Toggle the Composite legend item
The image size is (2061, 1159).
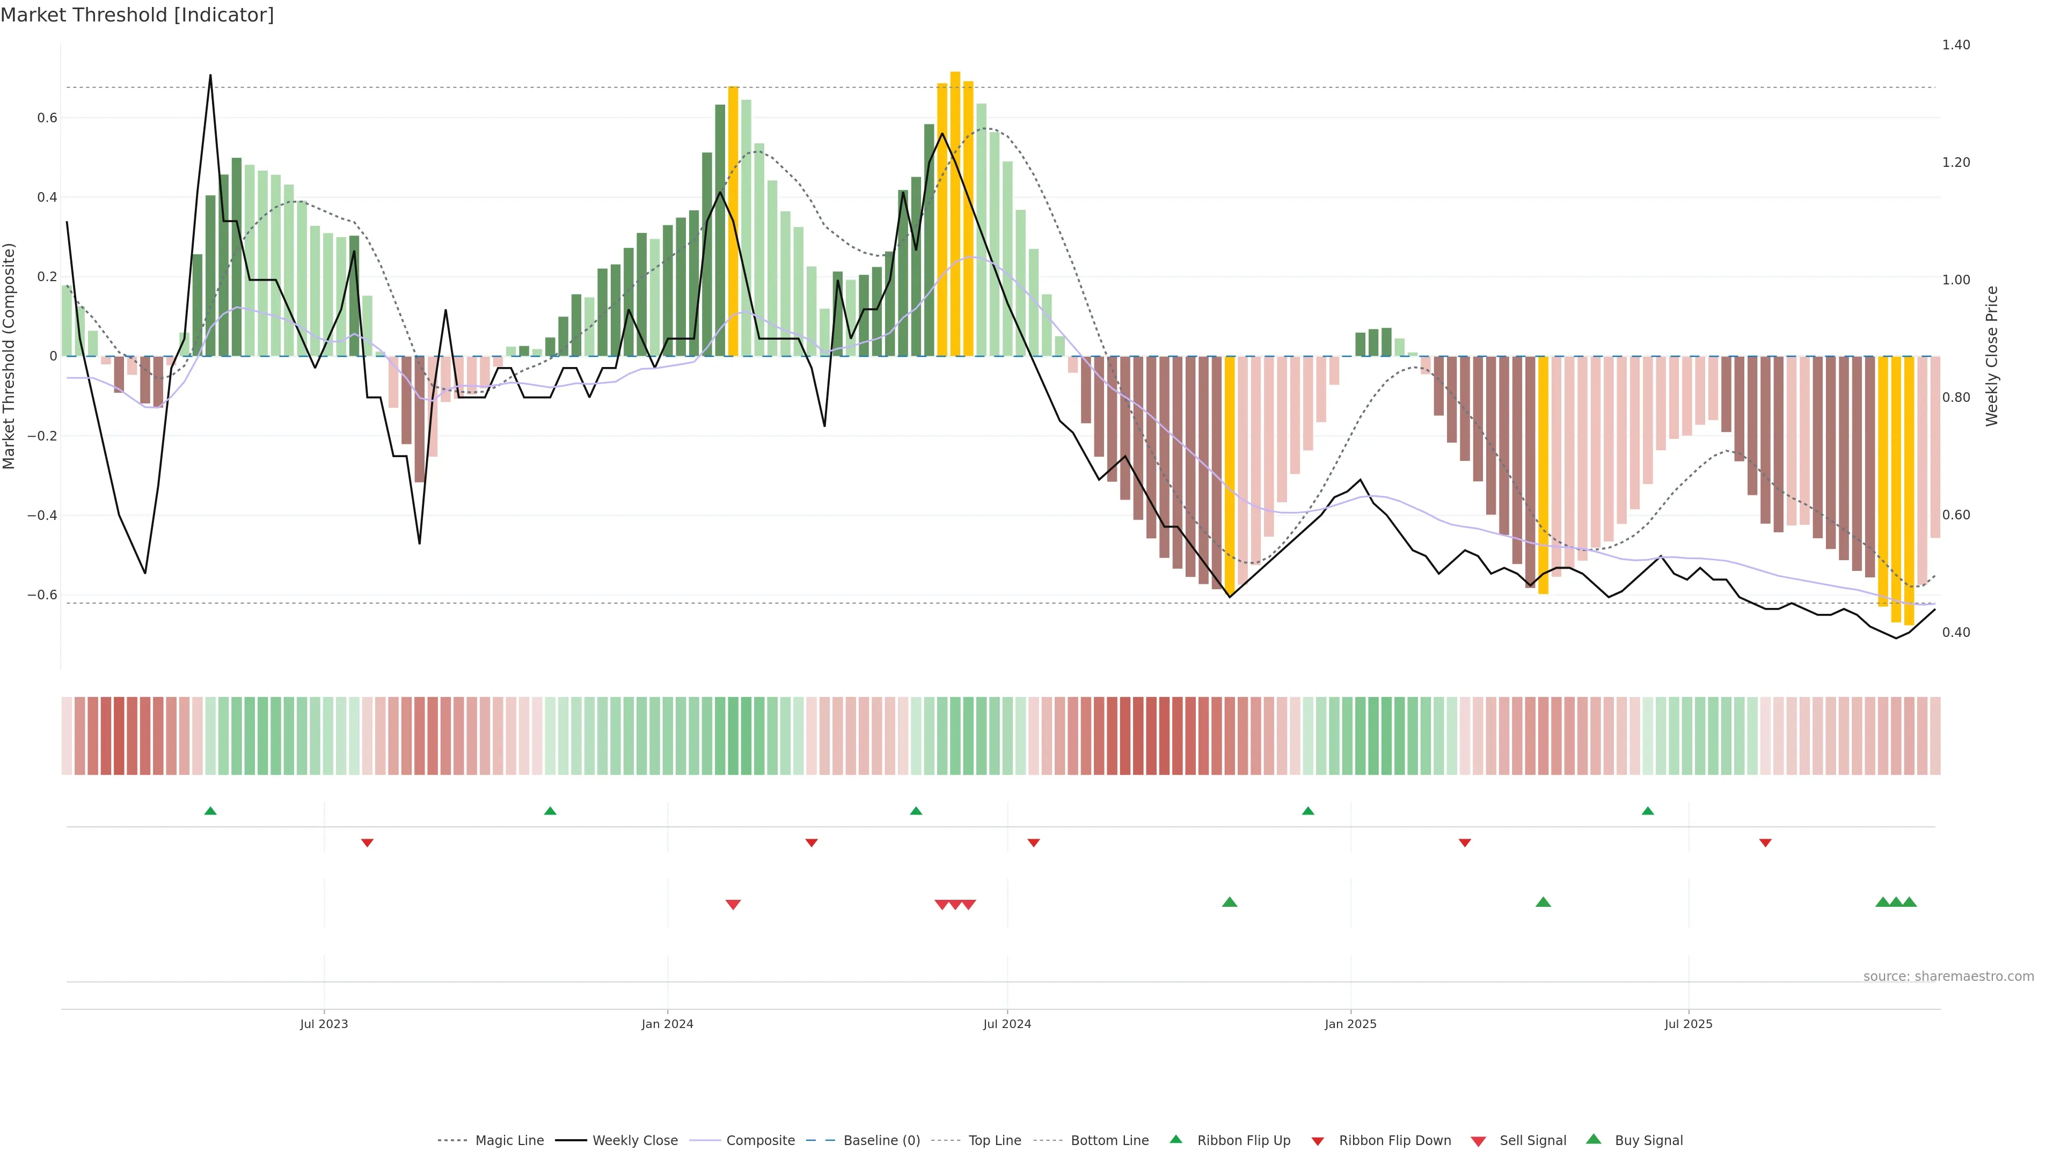pos(760,1141)
